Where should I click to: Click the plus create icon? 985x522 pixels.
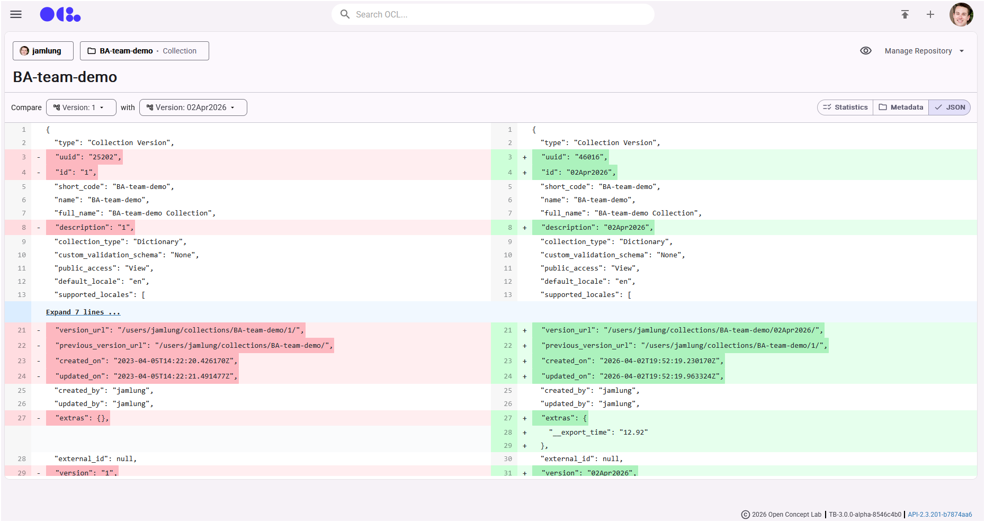(930, 14)
